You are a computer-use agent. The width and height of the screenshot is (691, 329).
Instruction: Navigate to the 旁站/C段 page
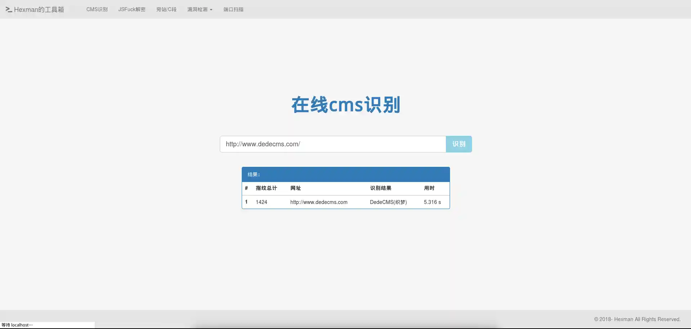coord(166,9)
